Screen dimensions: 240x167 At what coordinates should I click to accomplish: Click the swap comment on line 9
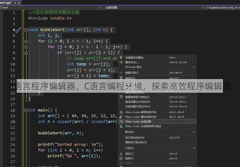pos(92,59)
